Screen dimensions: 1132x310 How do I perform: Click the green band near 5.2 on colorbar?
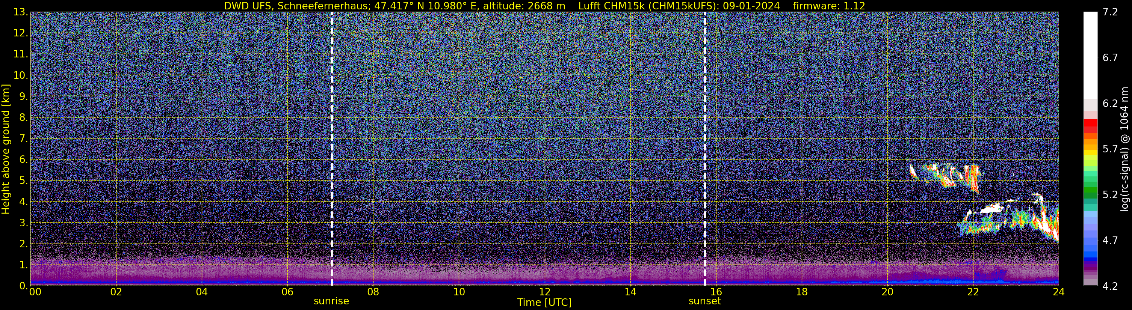1090,193
